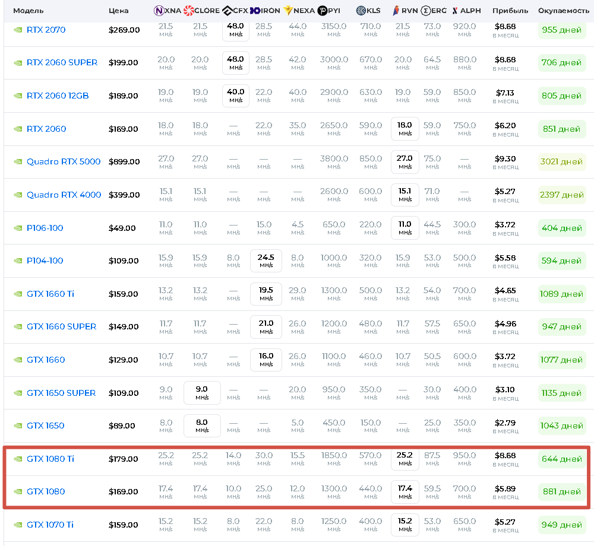Viewport: 594px width, 546px height.
Task: Click $9.30 monthly profit value
Action: coord(505,159)
